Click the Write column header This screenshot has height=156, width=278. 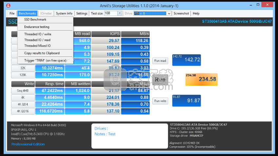[x=23, y=84]
